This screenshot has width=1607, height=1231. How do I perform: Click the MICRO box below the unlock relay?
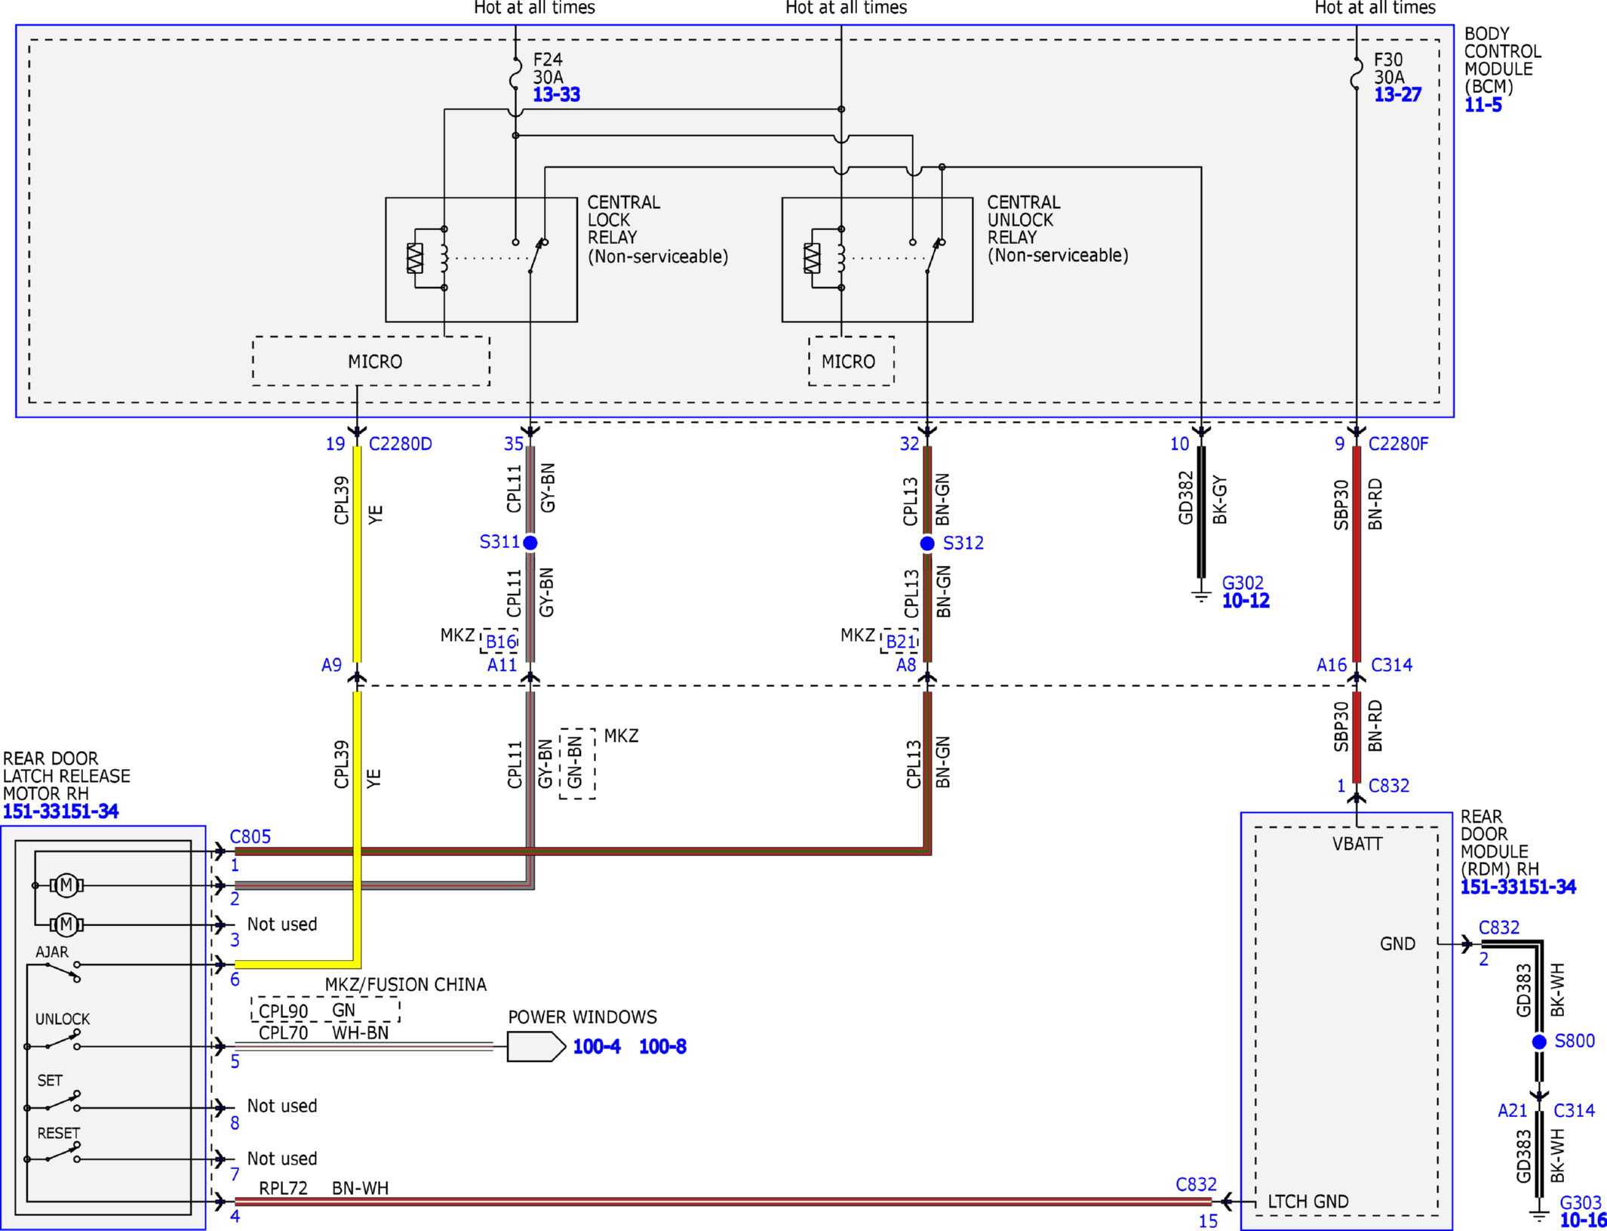[x=851, y=362]
